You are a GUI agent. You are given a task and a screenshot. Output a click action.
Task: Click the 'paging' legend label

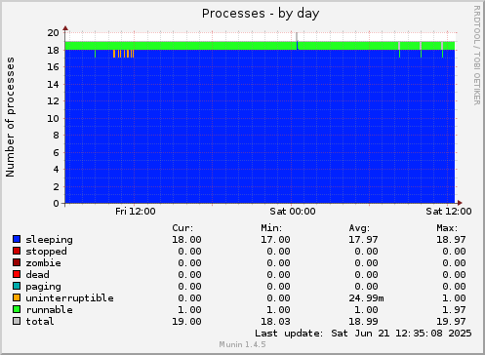[x=43, y=287]
